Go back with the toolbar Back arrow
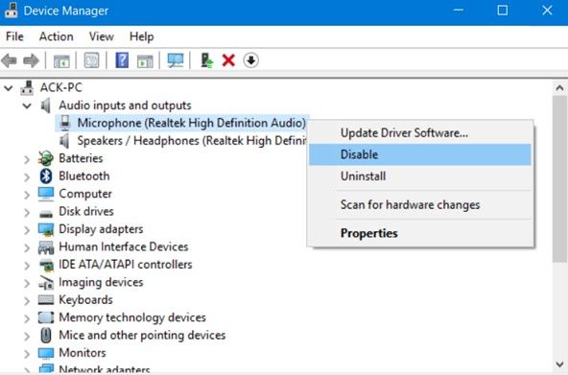The image size is (568, 375). tap(10, 60)
